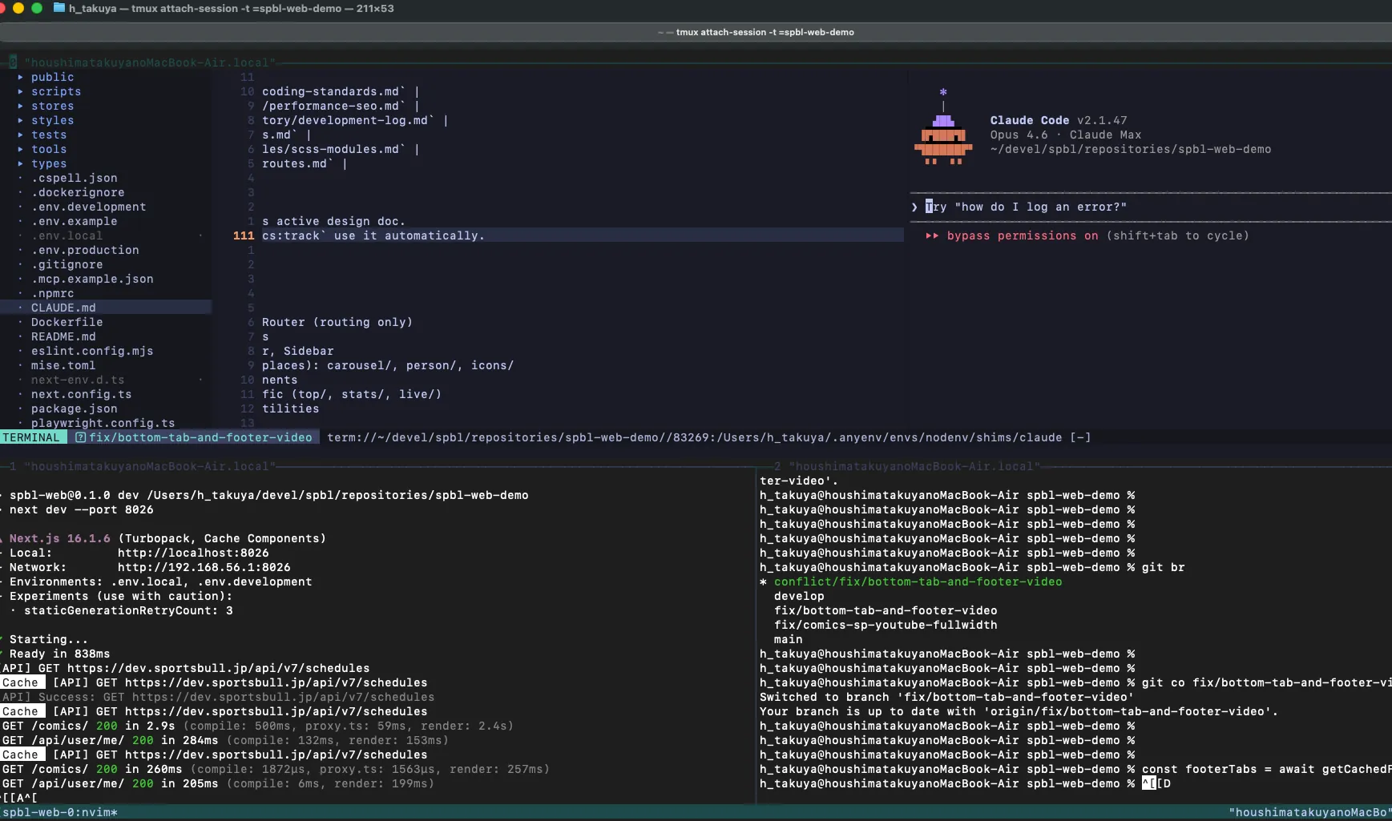Screen dimensions: 1392x821
Task: Expand the public folder
Action: click(52, 77)
